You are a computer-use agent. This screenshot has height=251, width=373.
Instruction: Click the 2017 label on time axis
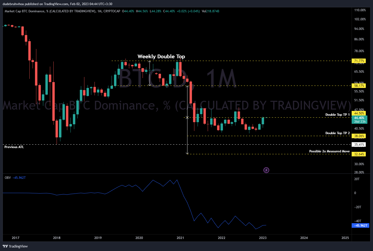coord(15,238)
